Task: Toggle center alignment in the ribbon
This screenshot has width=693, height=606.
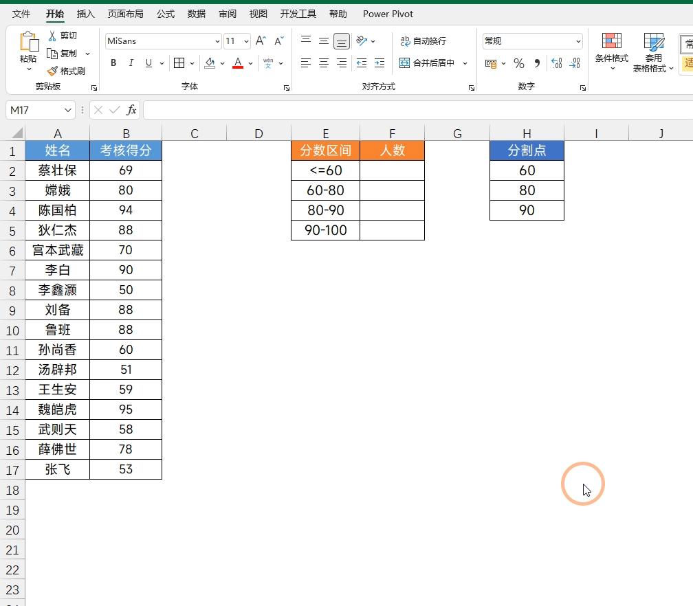Action: (323, 63)
